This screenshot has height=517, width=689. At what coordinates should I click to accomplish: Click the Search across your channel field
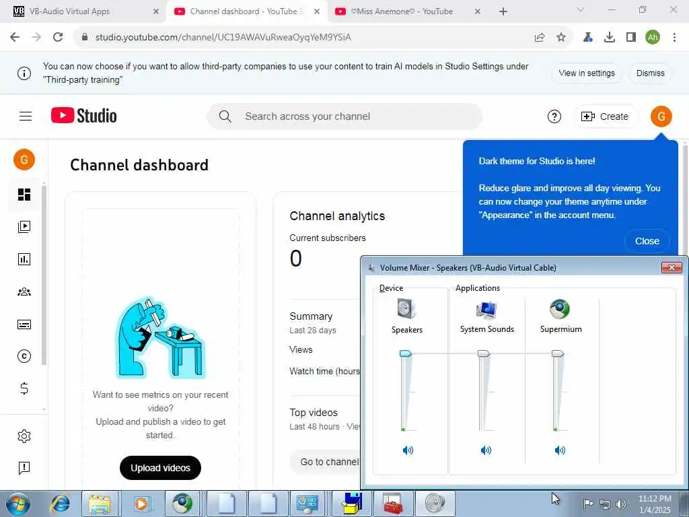pyautogui.click(x=344, y=116)
